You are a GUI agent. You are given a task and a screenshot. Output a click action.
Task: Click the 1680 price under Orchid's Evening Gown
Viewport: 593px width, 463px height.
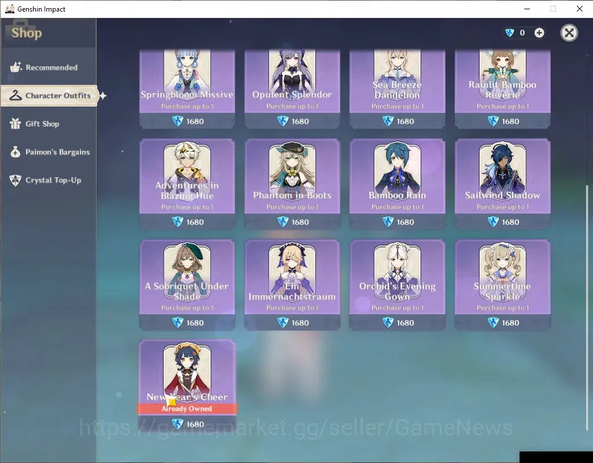[x=398, y=323]
